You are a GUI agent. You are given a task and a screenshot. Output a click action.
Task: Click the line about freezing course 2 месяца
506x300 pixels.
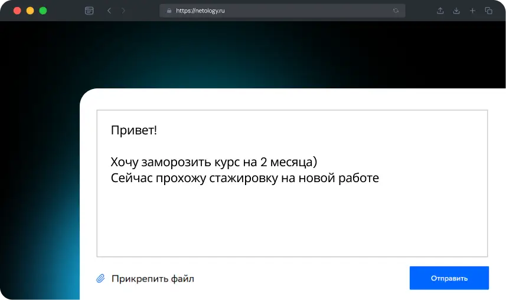coord(214,161)
